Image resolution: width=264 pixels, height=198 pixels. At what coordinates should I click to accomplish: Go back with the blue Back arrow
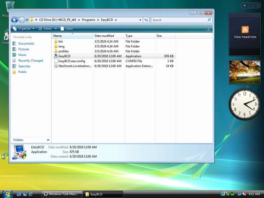pyautogui.click(x=15, y=20)
